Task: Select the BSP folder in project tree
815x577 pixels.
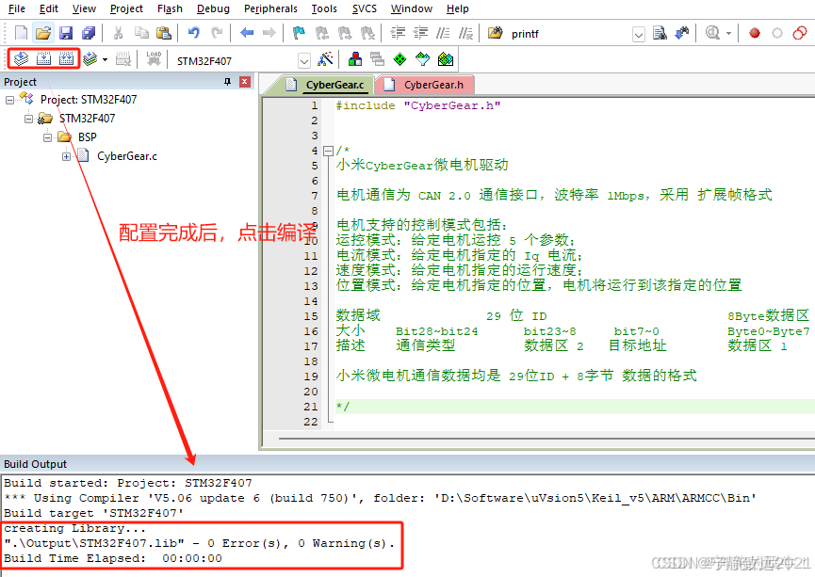Action: (x=88, y=137)
